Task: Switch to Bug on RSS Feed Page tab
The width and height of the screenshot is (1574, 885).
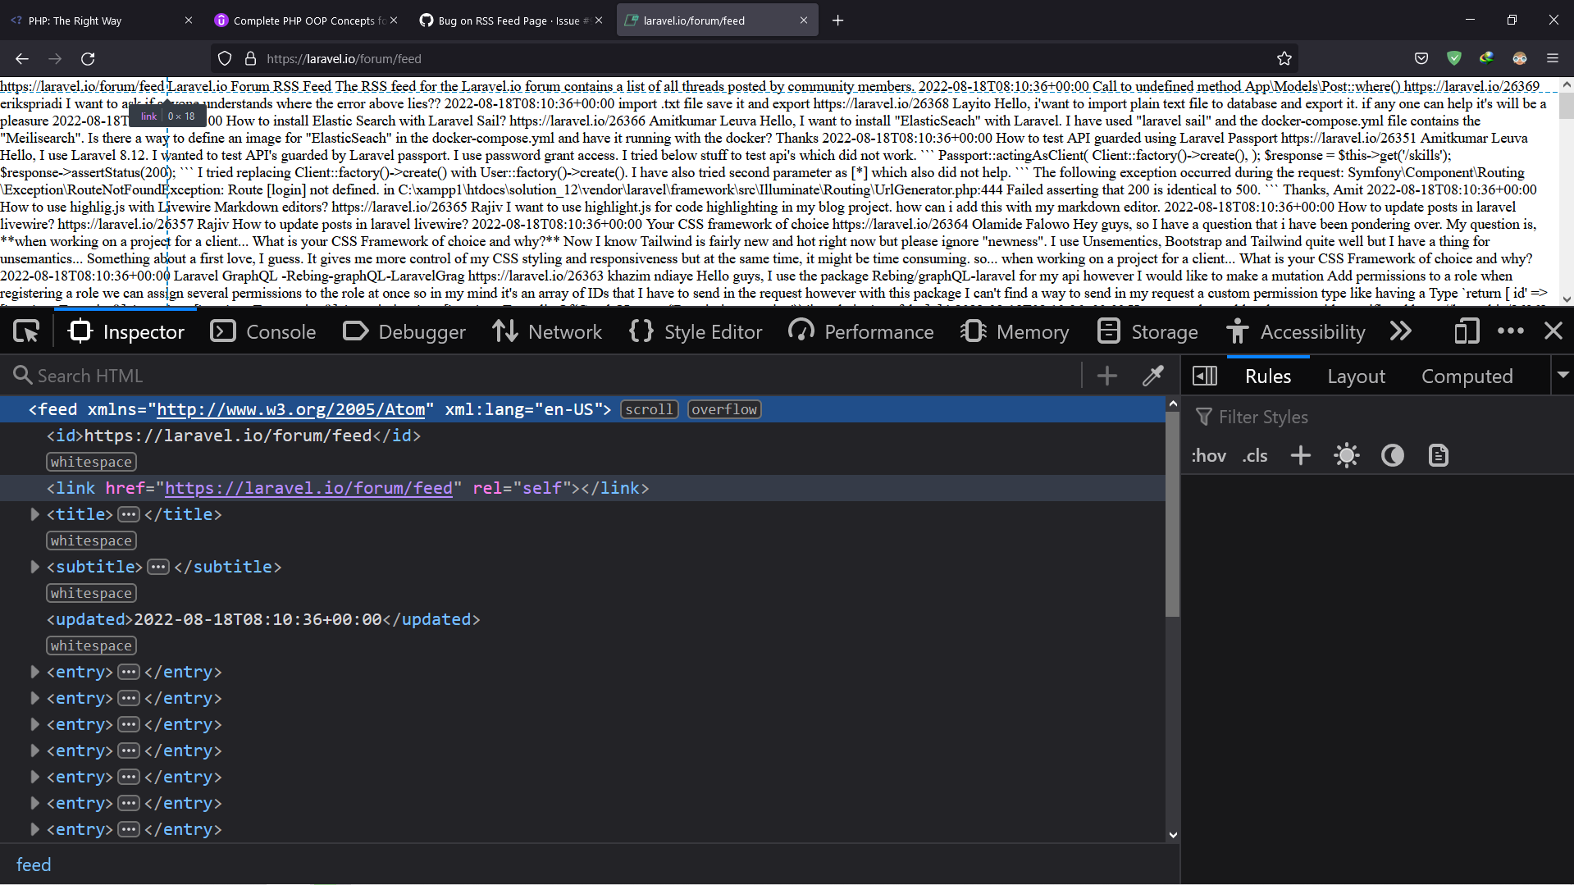Action: coord(510,21)
